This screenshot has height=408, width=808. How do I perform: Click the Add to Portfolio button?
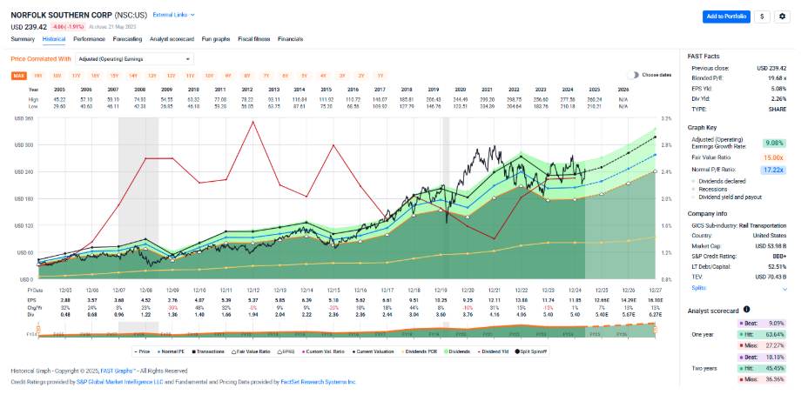click(726, 17)
